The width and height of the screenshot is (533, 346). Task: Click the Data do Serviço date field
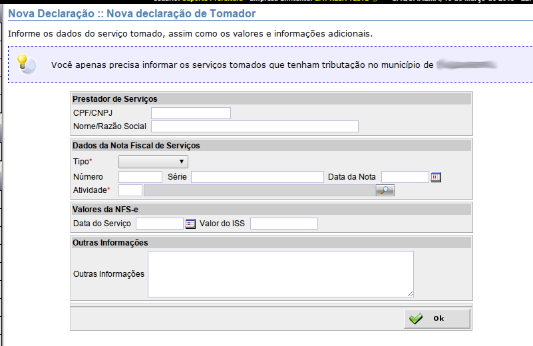click(159, 224)
